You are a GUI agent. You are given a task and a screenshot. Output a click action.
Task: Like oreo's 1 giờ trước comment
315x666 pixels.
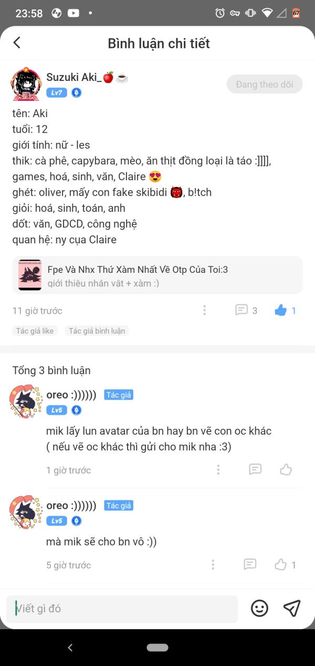tap(286, 469)
